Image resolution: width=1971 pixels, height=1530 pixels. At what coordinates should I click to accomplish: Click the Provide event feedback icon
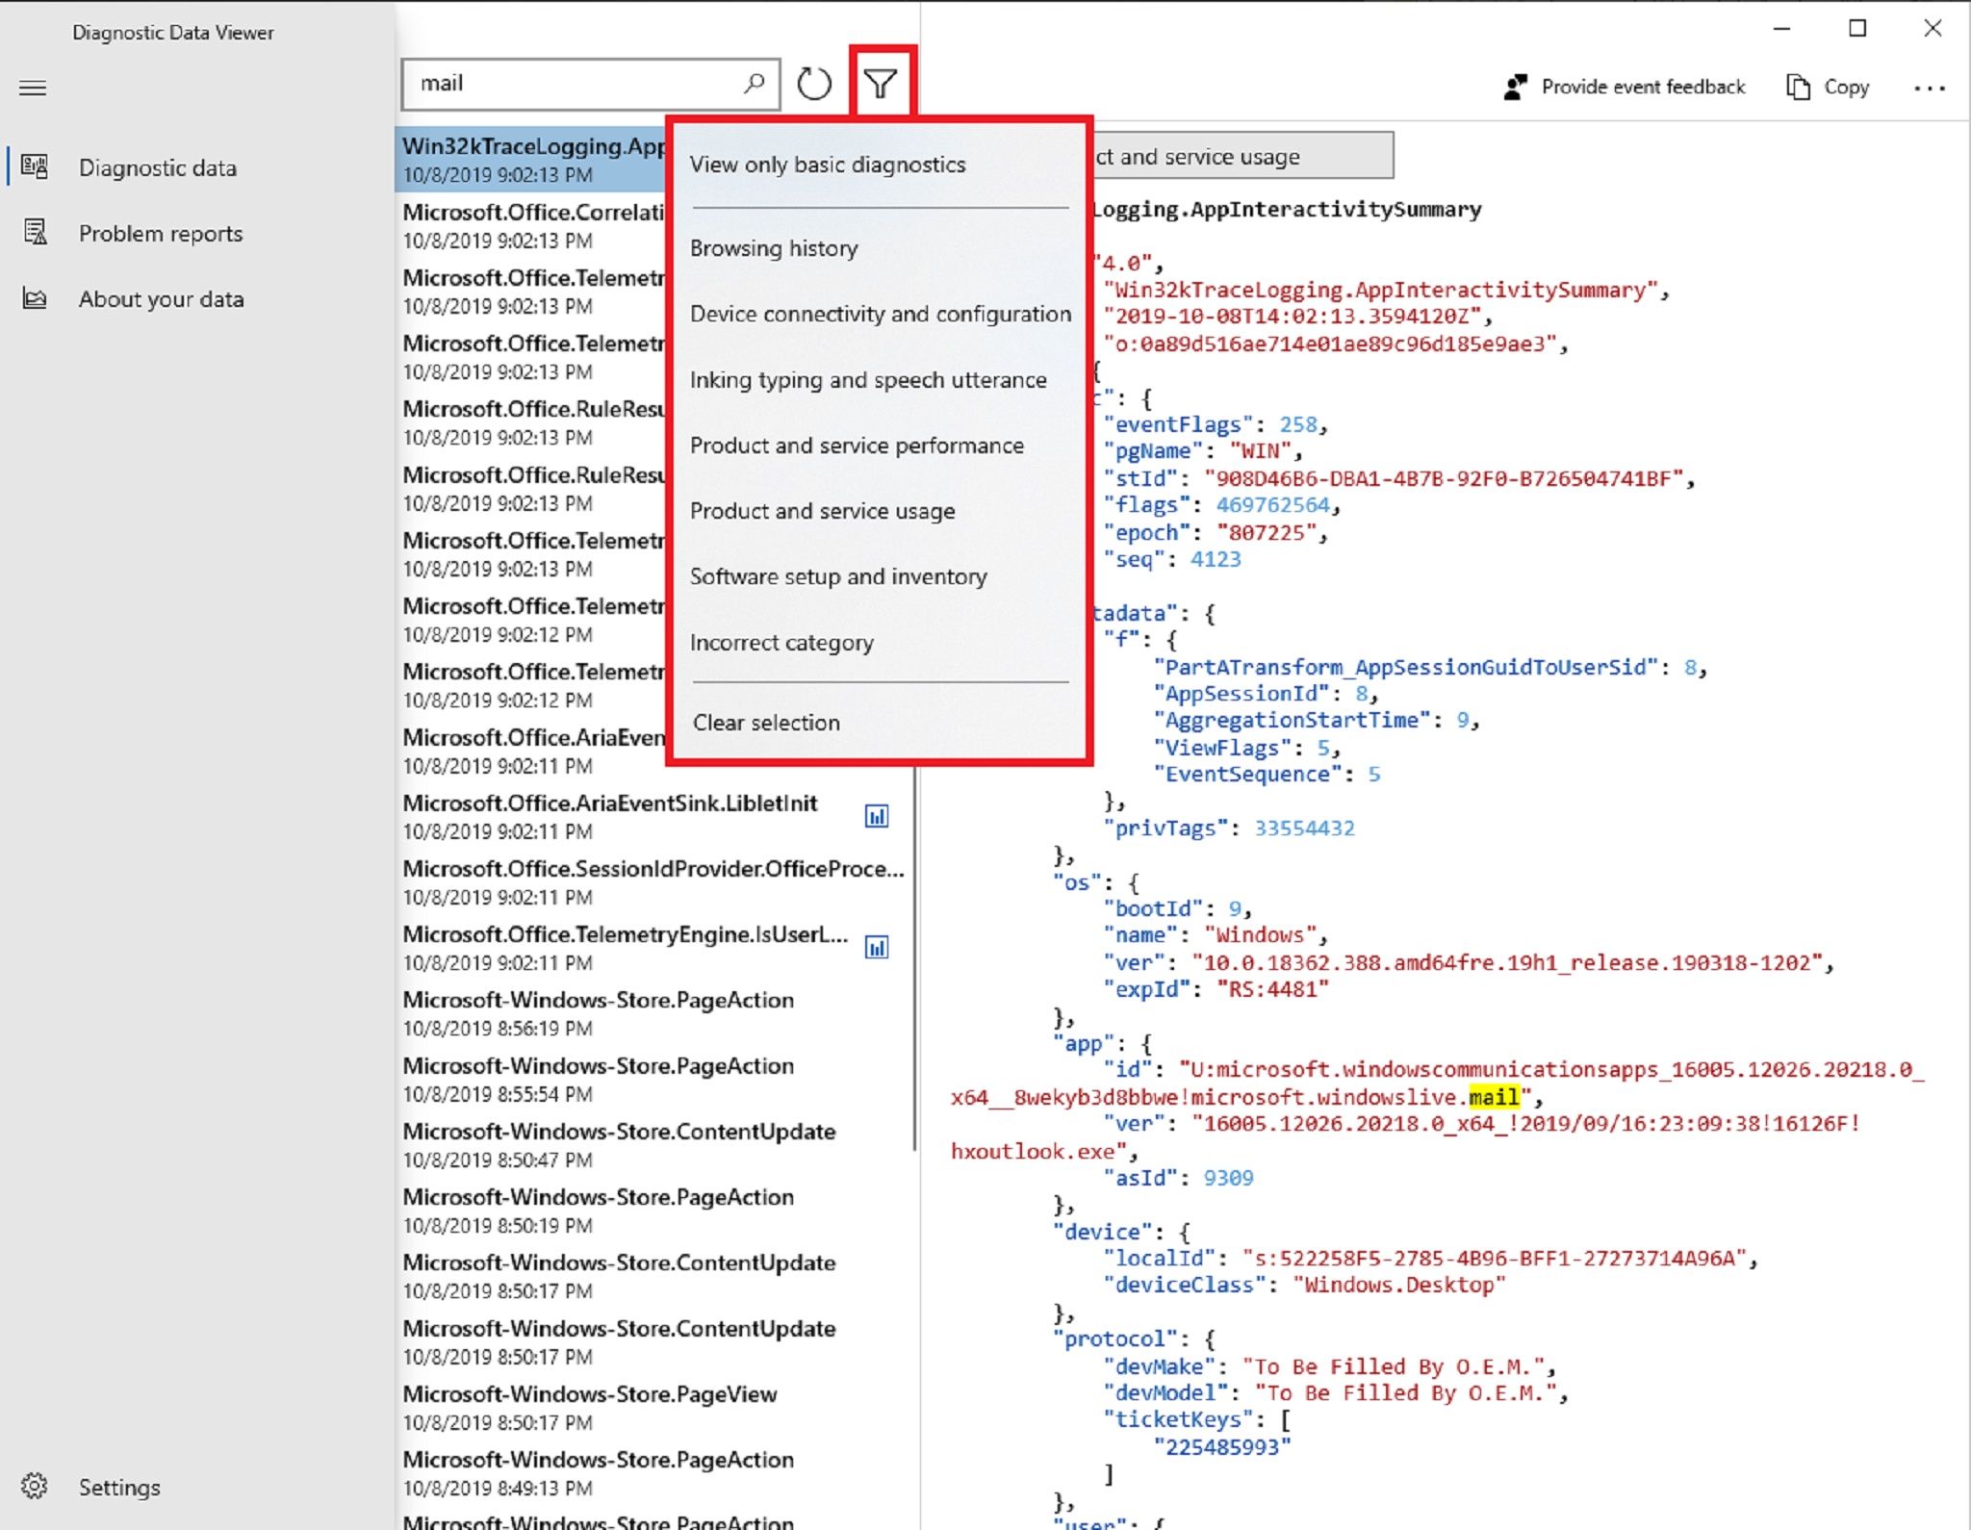pos(1516,88)
